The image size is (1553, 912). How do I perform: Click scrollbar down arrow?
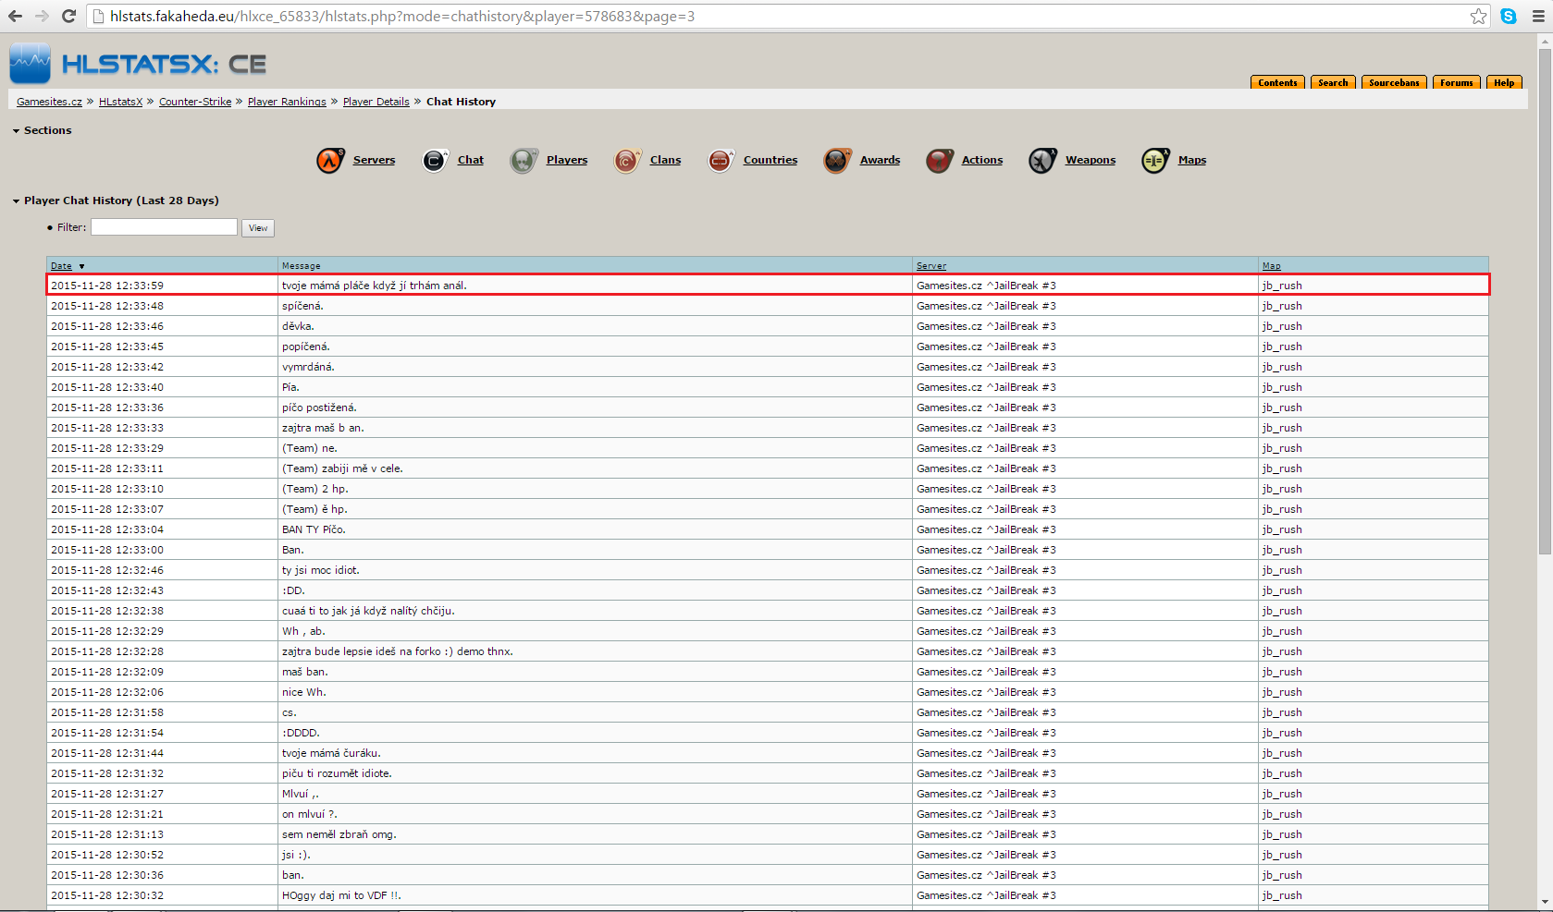tap(1545, 903)
